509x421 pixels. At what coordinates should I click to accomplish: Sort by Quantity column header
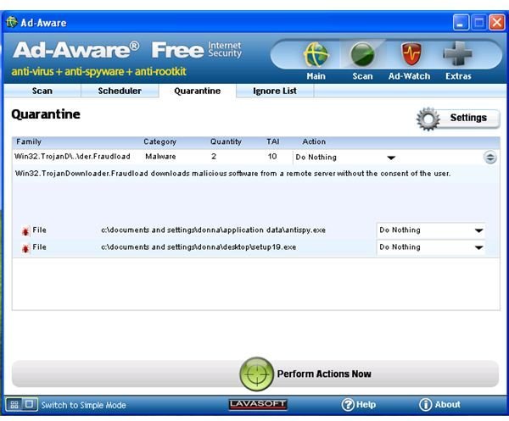[x=226, y=141]
